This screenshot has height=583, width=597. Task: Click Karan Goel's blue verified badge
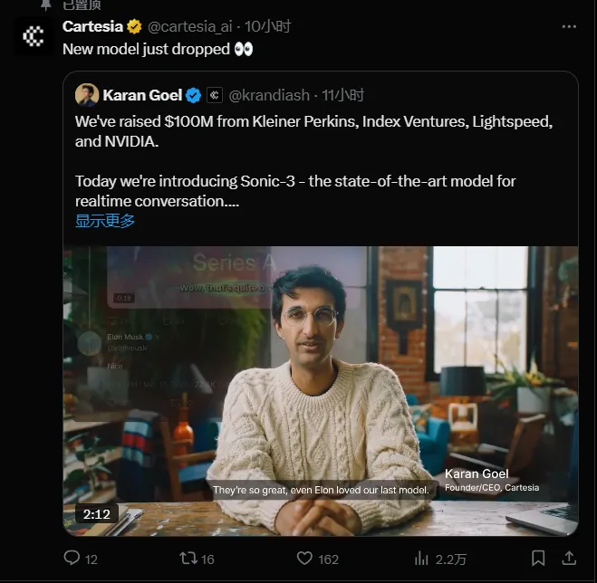point(194,95)
